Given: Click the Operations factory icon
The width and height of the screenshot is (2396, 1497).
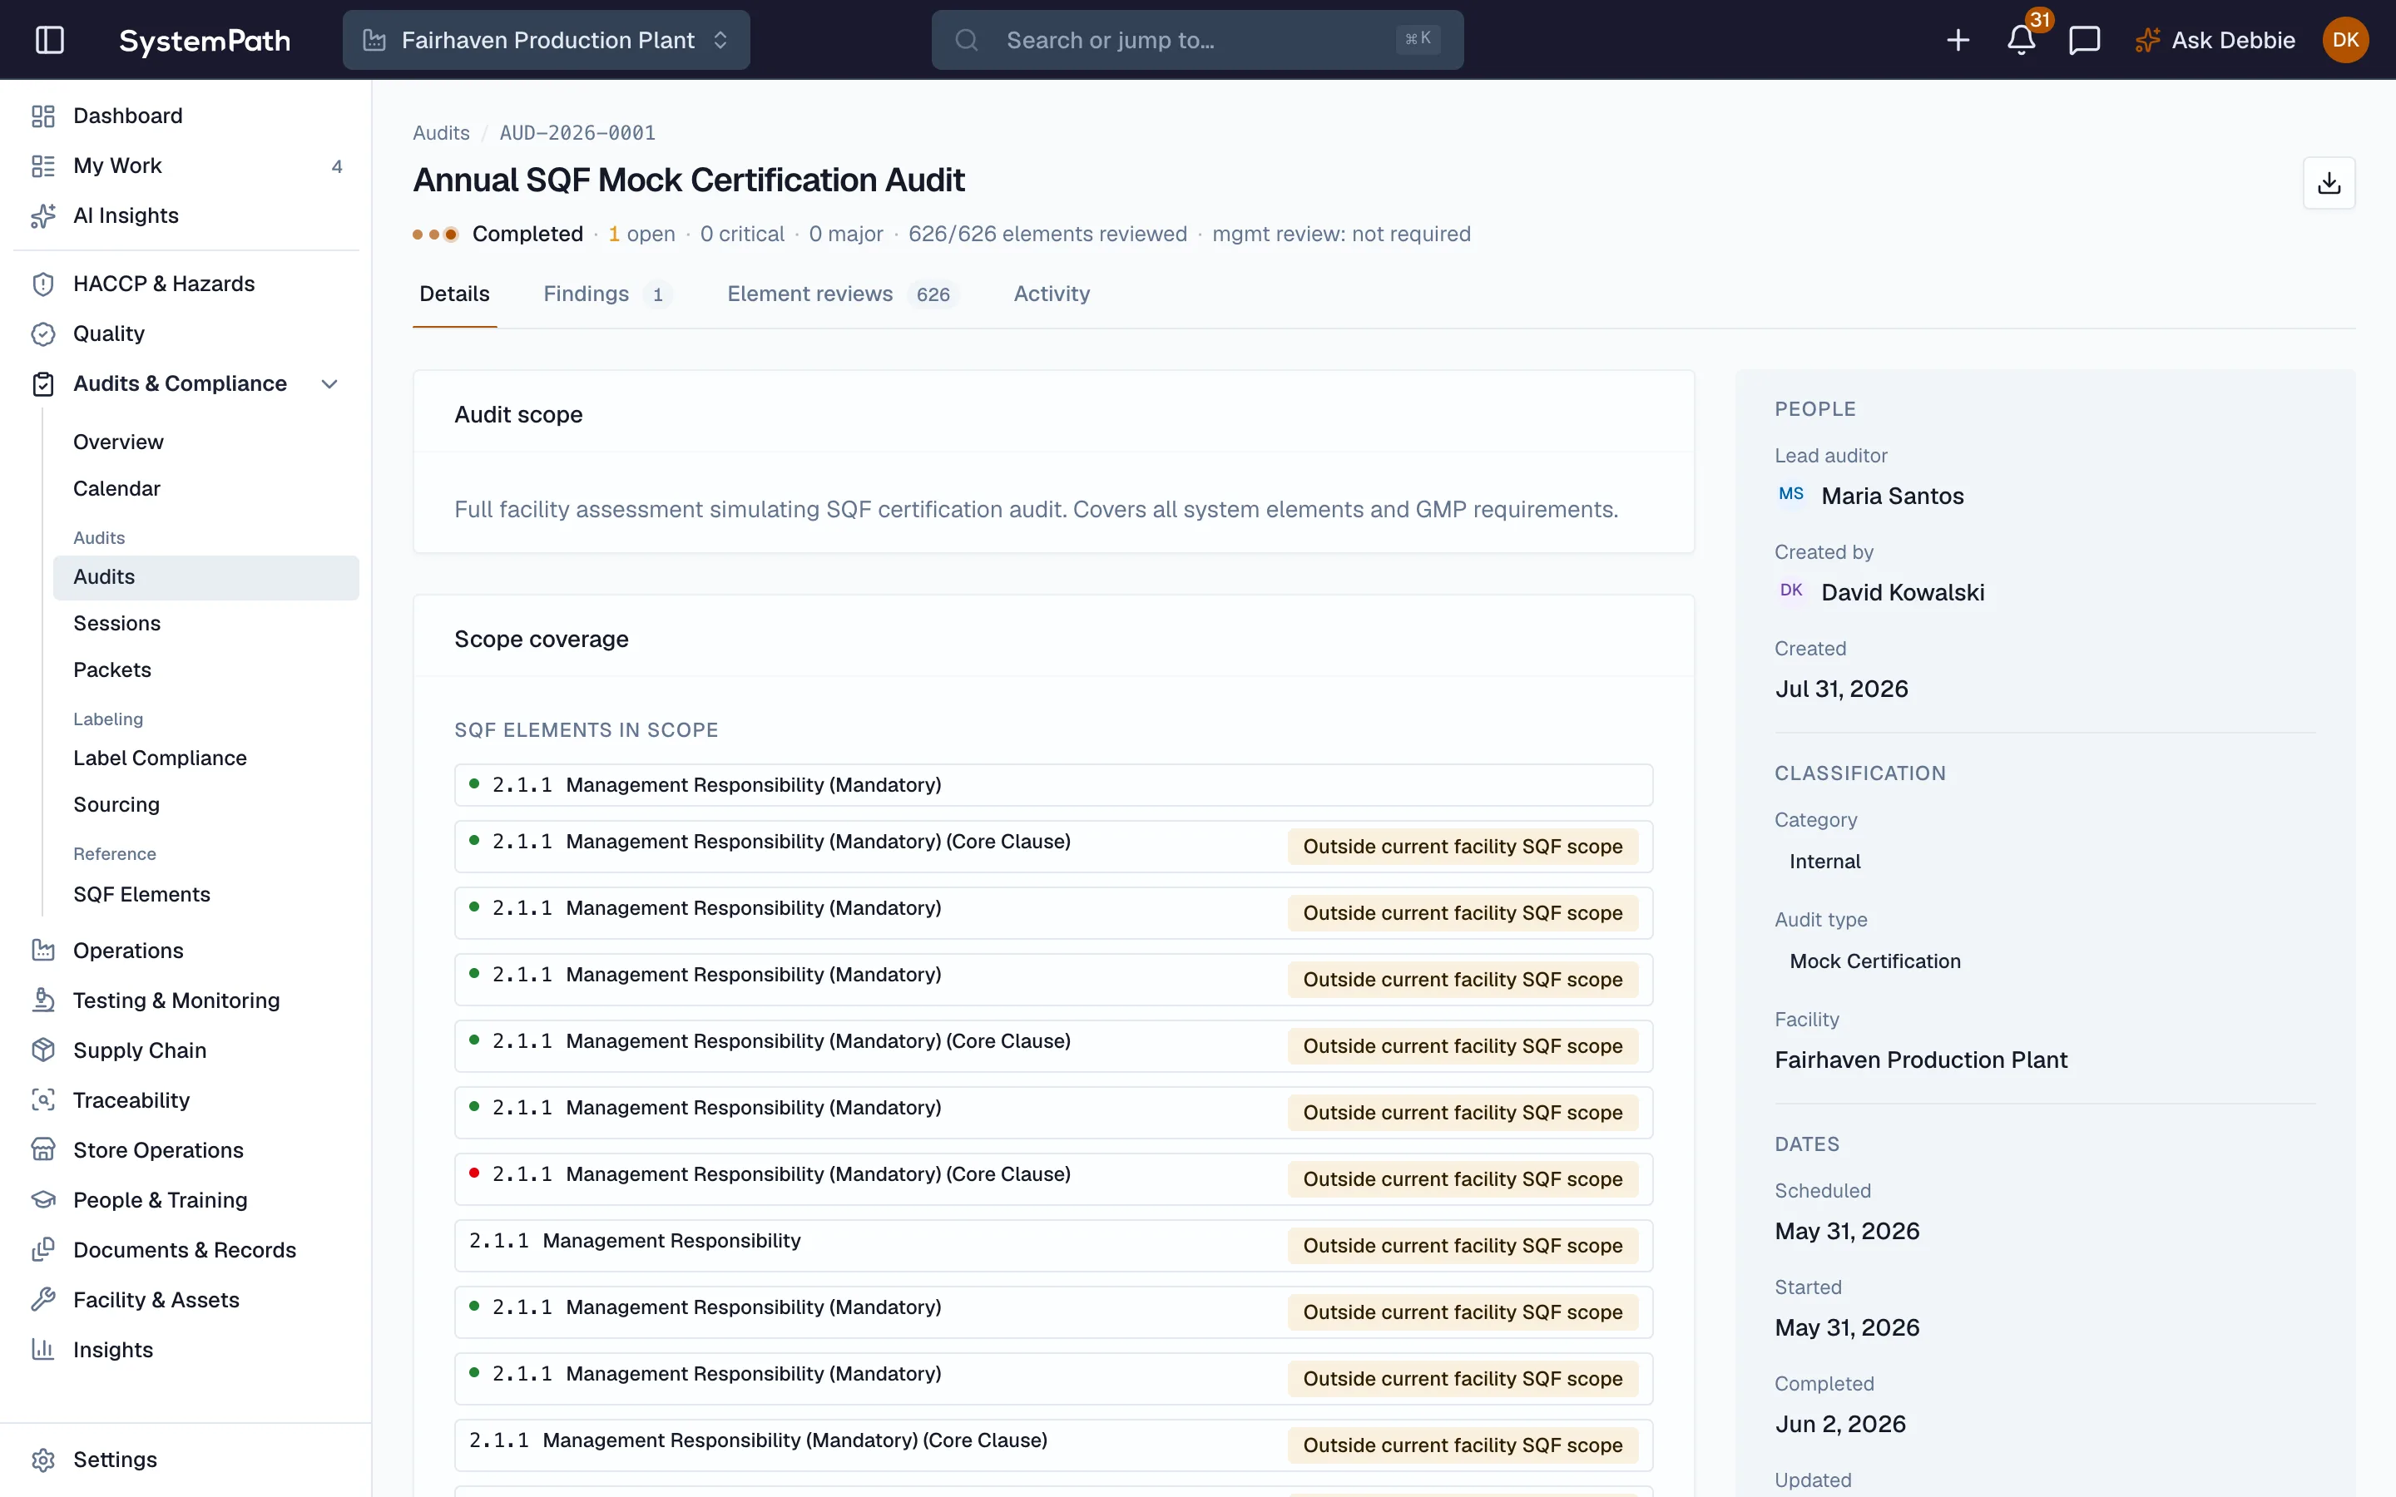Looking at the screenshot, I should pos(42,951).
